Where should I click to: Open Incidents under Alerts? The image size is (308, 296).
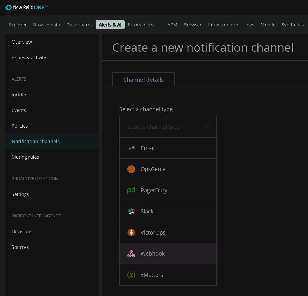pyautogui.click(x=52, y=95)
